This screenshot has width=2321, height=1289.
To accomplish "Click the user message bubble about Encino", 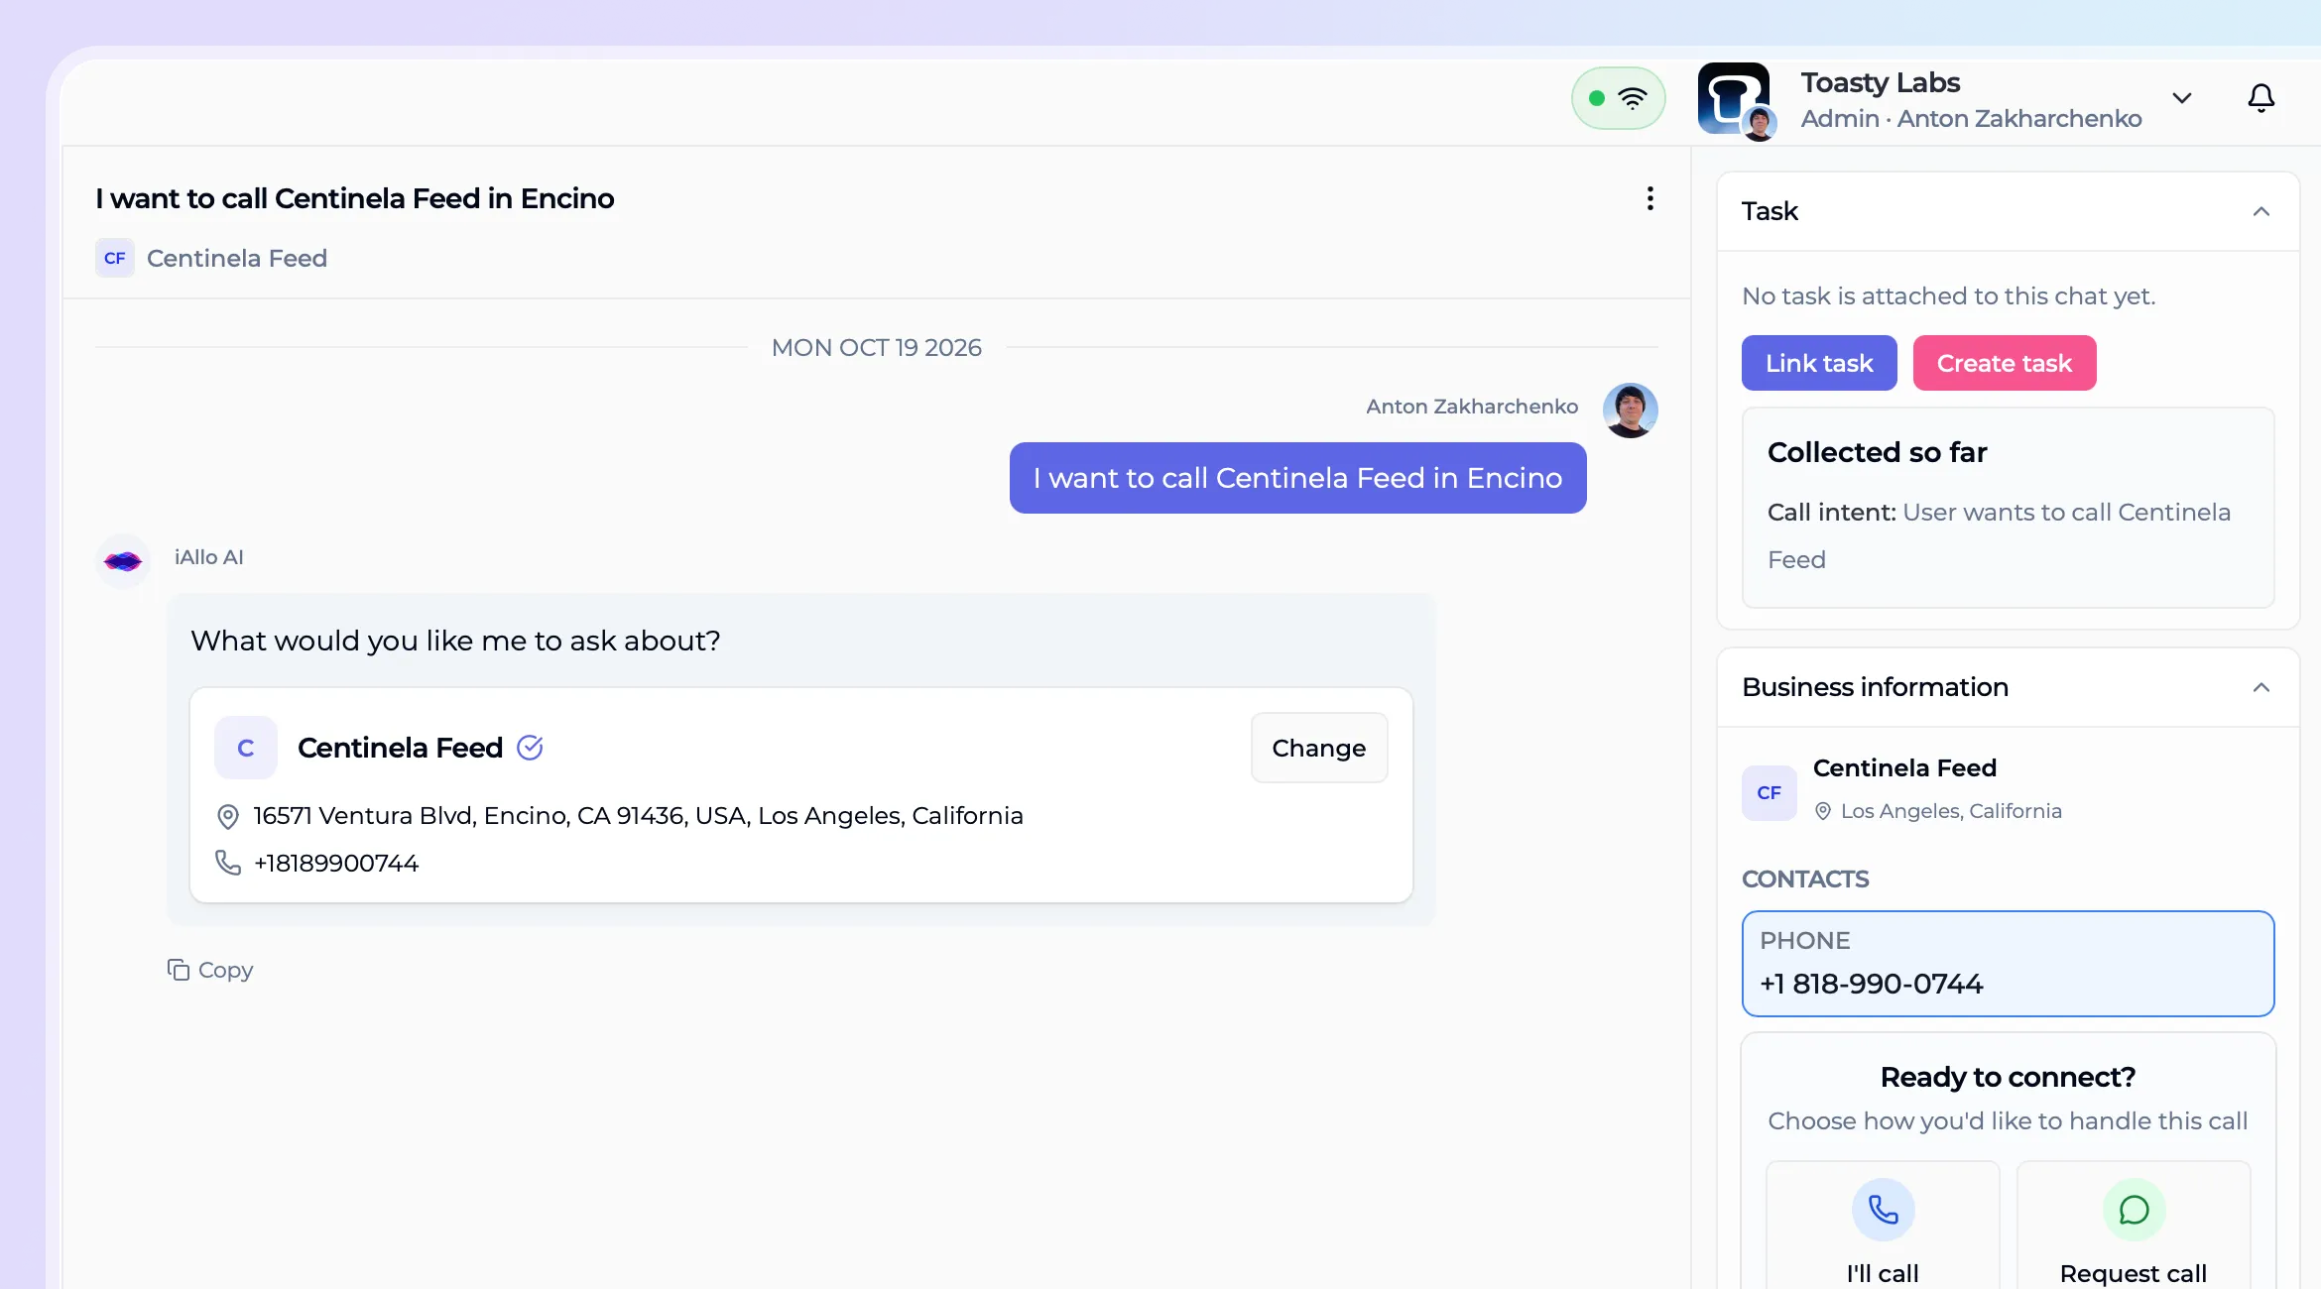I will (x=1297, y=478).
